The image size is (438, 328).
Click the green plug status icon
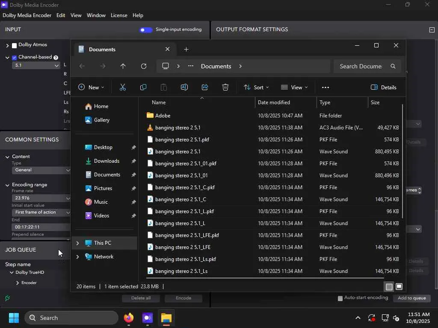(x=8, y=298)
